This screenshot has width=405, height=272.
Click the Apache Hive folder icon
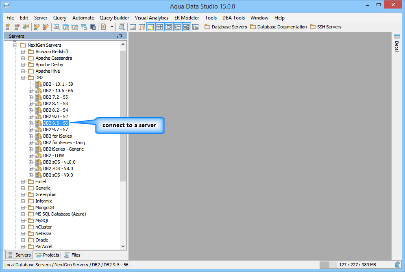(x=31, y=71)
